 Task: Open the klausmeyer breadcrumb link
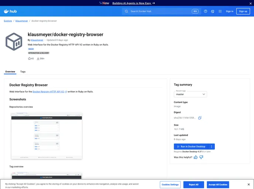click(x=22, y=21)
